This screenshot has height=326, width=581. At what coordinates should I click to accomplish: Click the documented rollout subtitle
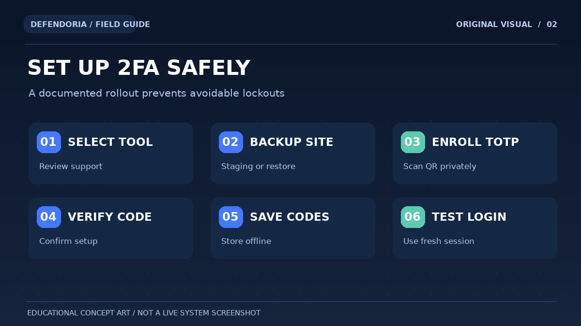point(156,93)
